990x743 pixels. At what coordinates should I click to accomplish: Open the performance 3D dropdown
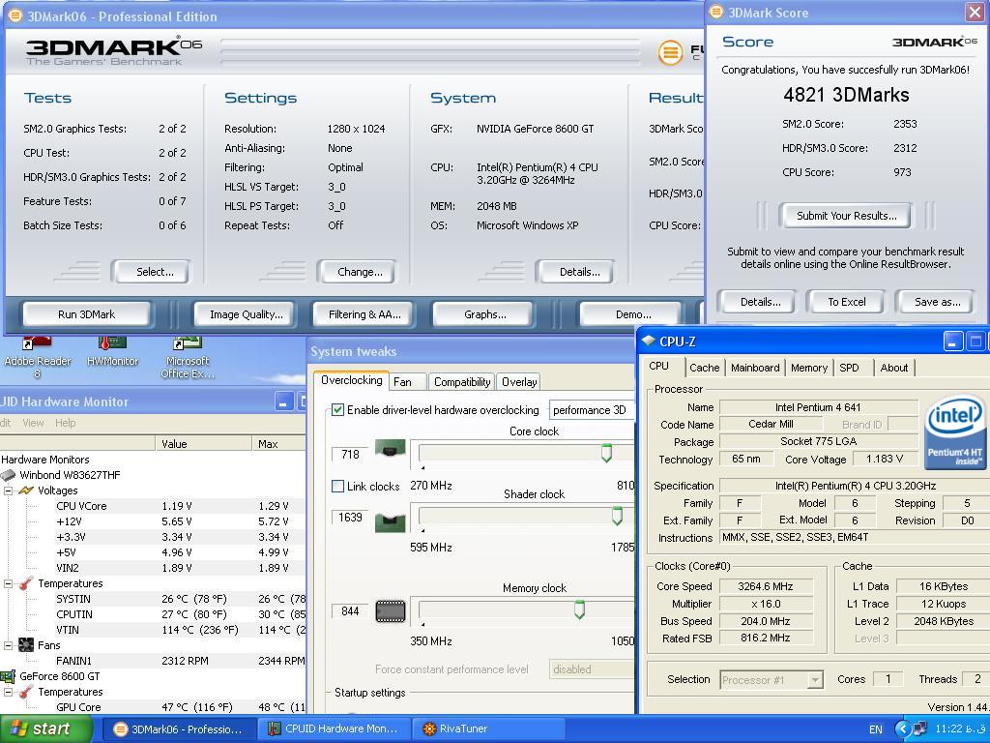pyautogui.click(x=592, y=410)
